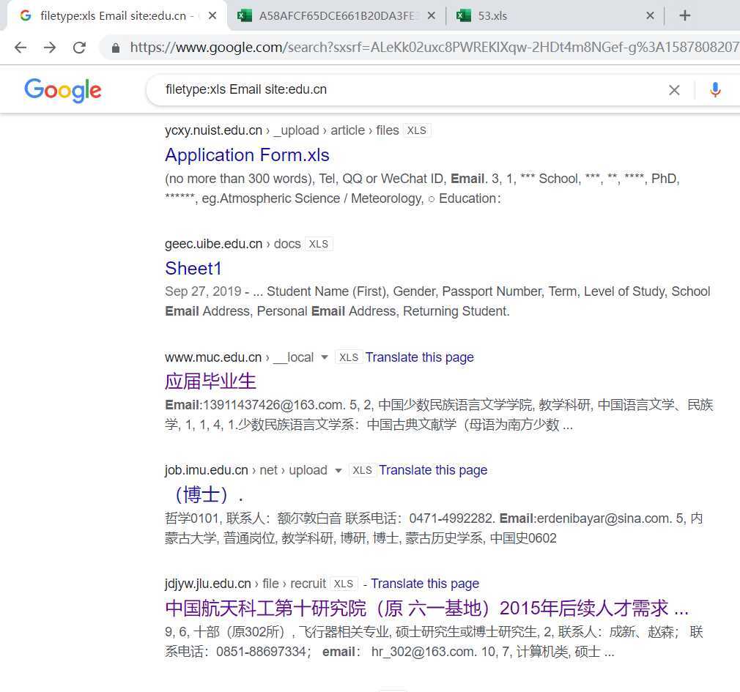Expand the dropdown arrow beside www.muc.edu.cn

tap(325, 357)
